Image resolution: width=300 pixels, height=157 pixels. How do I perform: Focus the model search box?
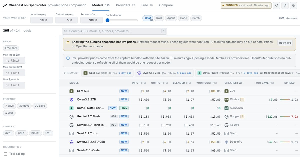pyautogui.click(x=114, y=31)
